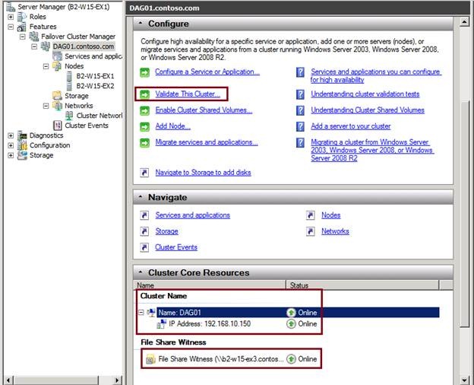Expand the Configuration node in the tree
Image resolution: width=474 pixels, height=385 pixels.
pyautogui.click(x=11, y=145)
